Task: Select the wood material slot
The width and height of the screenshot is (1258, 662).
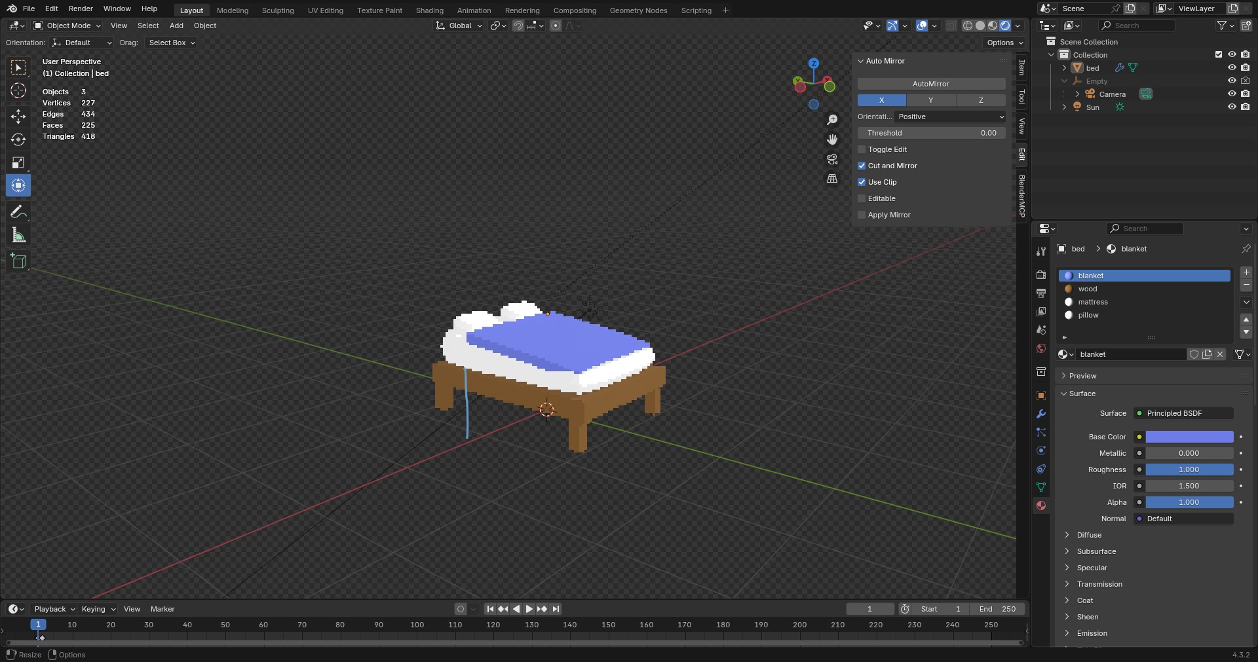Action: tap(1088, 289)
